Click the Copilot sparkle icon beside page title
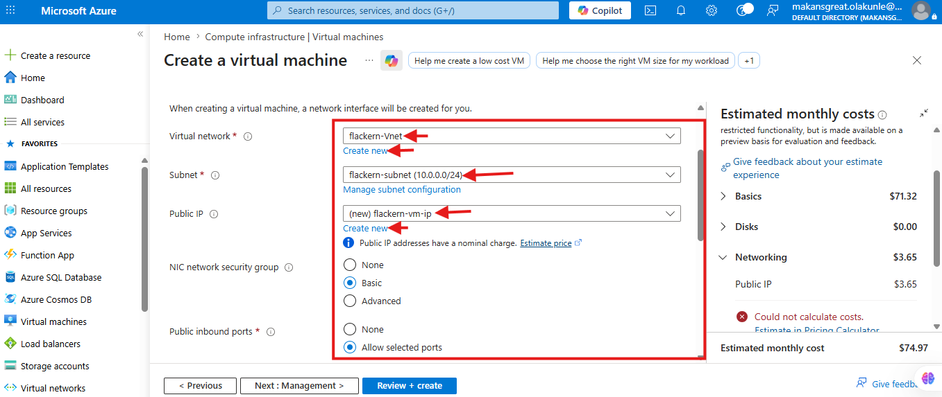 click(x=392, y=61)
